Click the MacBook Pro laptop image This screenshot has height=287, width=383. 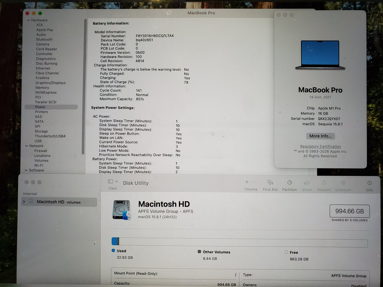320,55
